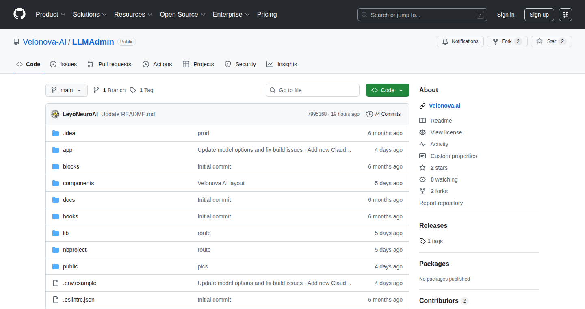Focus the Search or jump to field
The height and width of the screenshot is (309, 585).
[422, 15]
